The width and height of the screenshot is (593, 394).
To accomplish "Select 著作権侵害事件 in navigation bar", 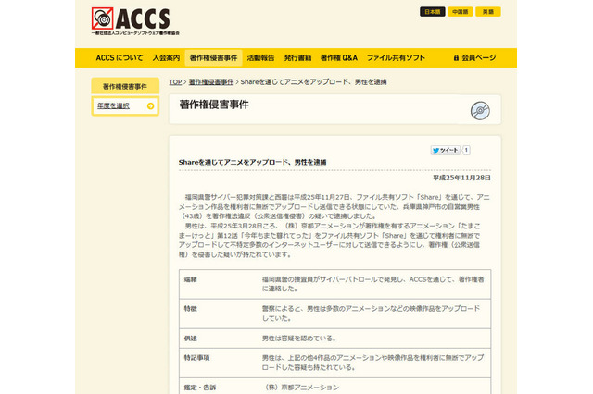I will tap(213, 57).
